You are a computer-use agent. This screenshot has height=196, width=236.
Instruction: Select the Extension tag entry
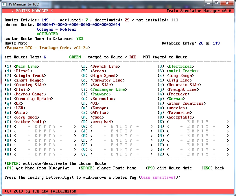coord(98,99)
